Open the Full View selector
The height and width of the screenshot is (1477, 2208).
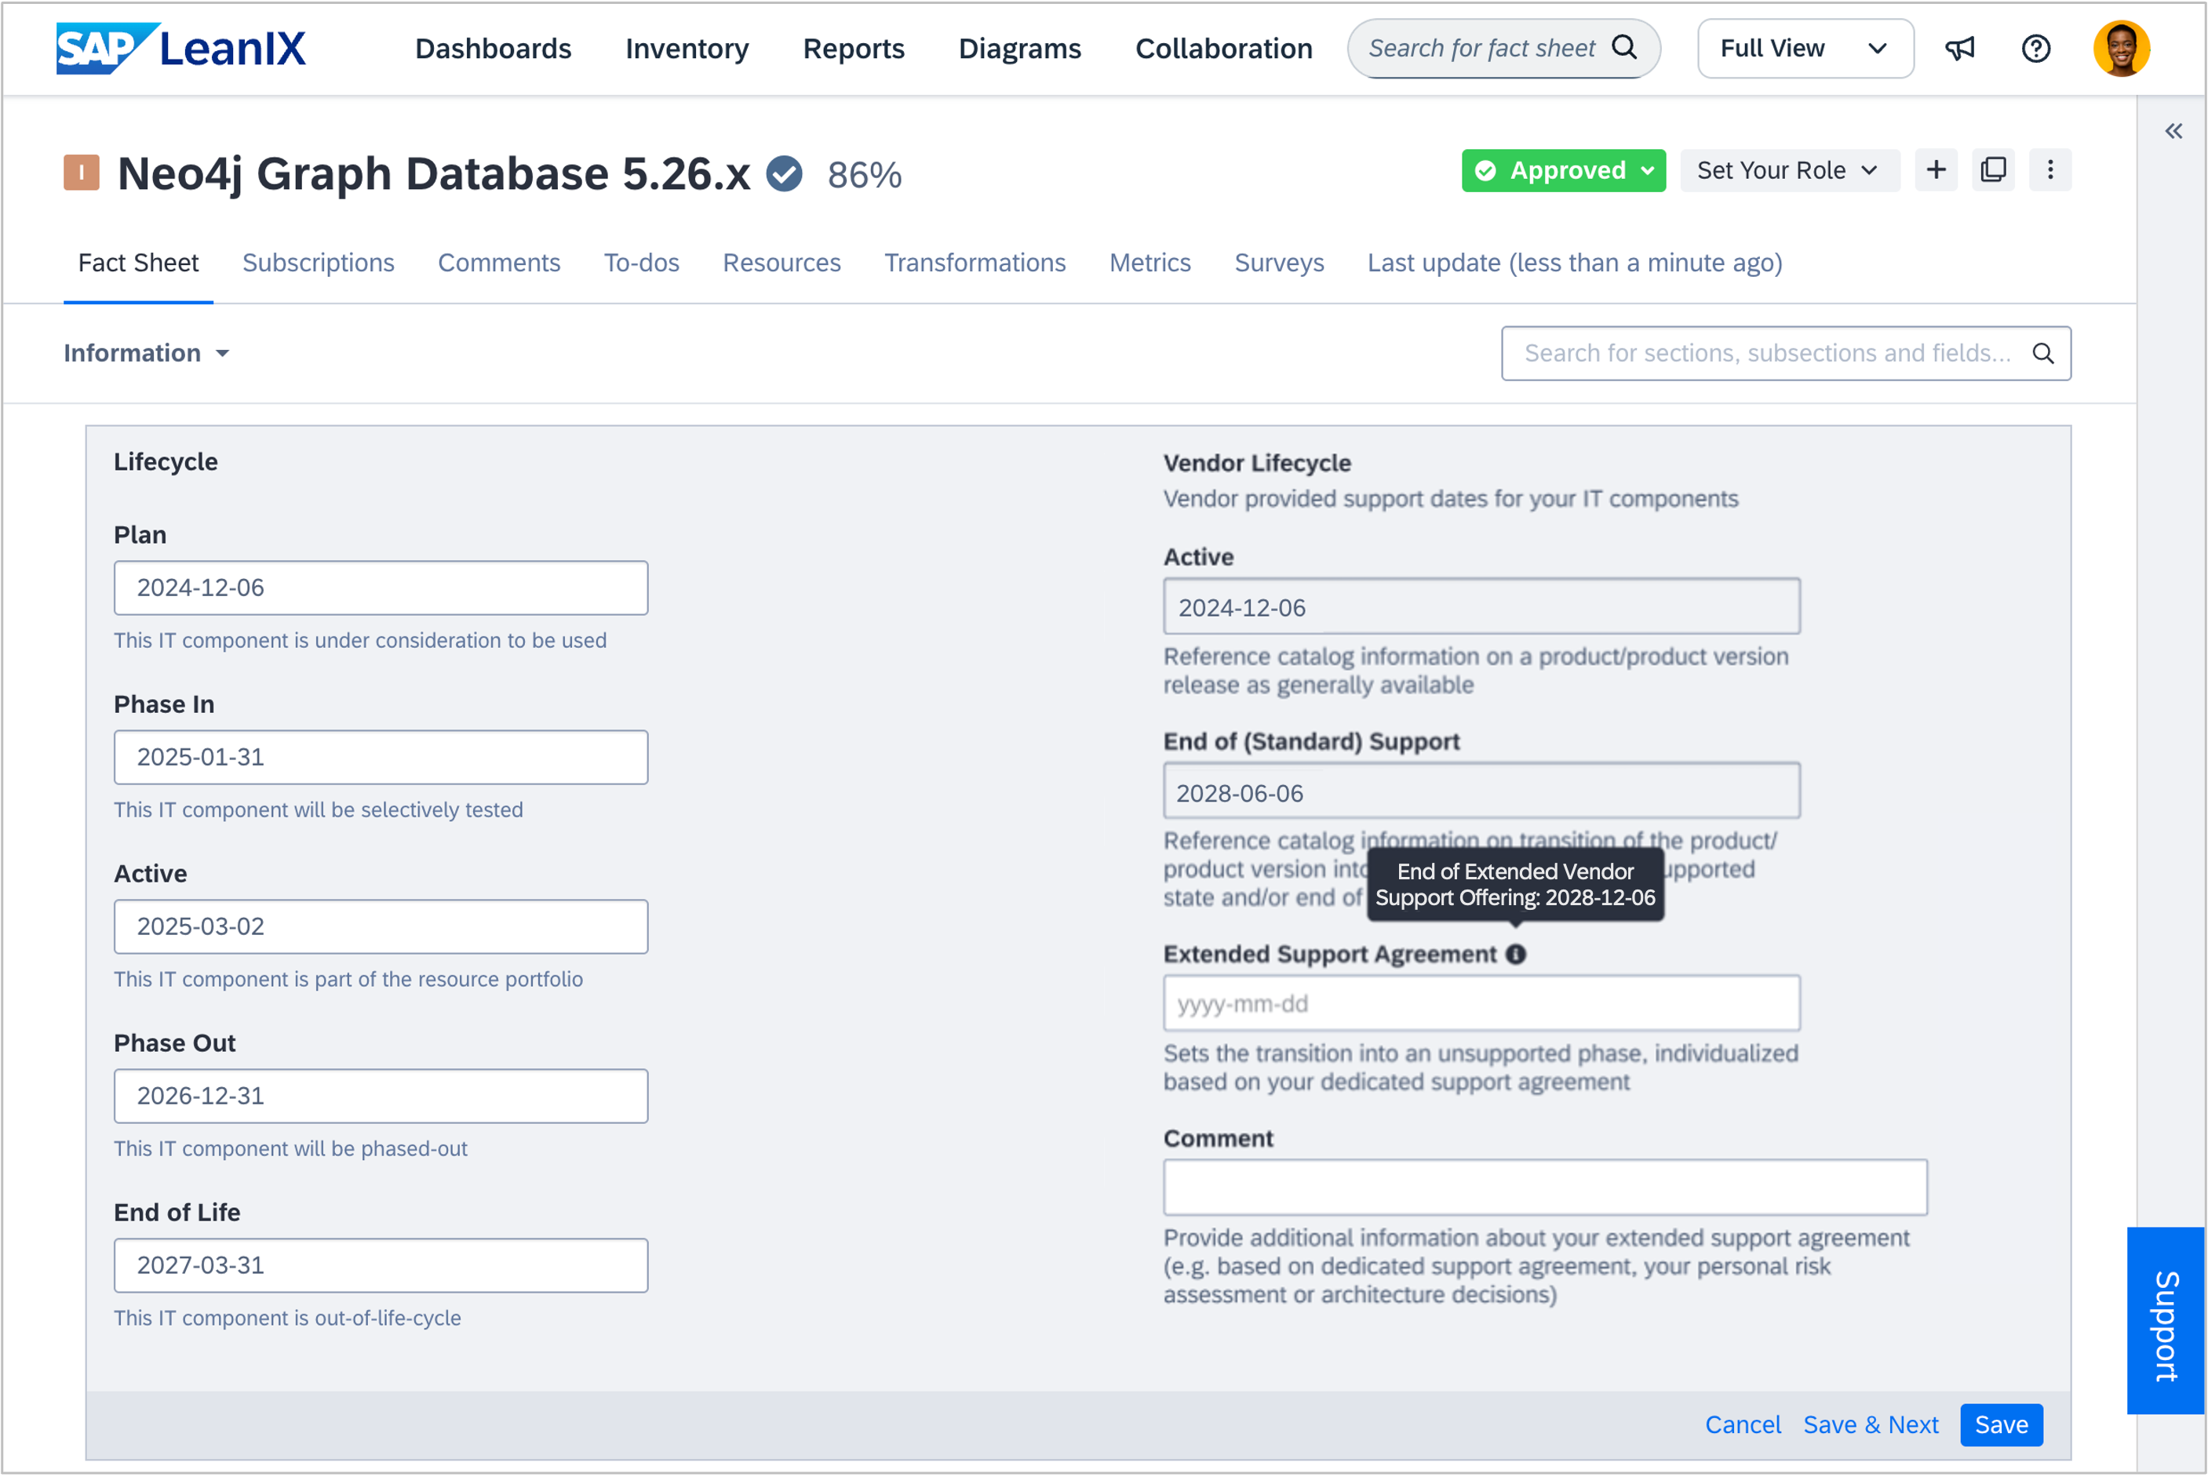tap(1805, 48)
